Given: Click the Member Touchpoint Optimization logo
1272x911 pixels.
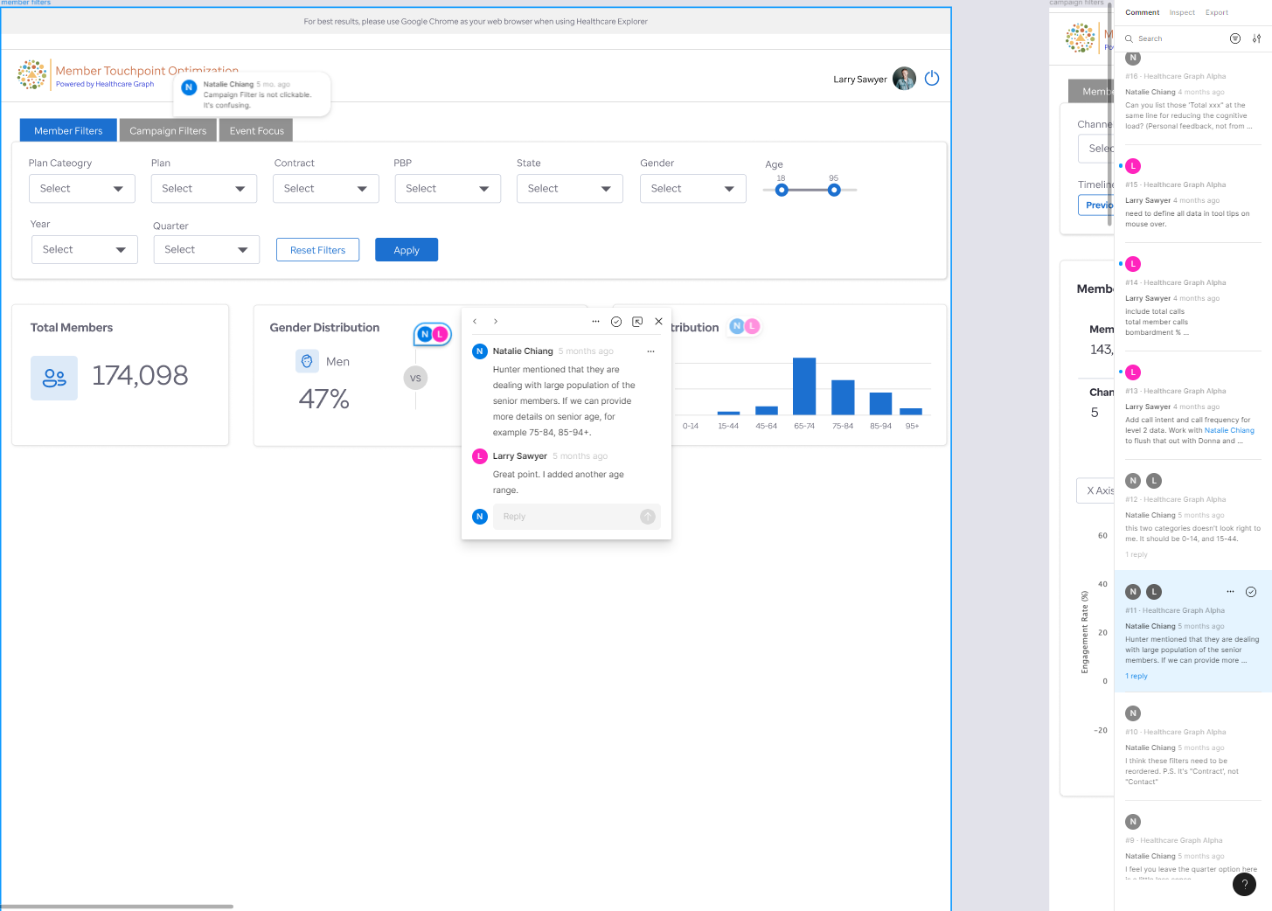Looking at the screenshot, I should pyautogui.click(x=32, y=75).
